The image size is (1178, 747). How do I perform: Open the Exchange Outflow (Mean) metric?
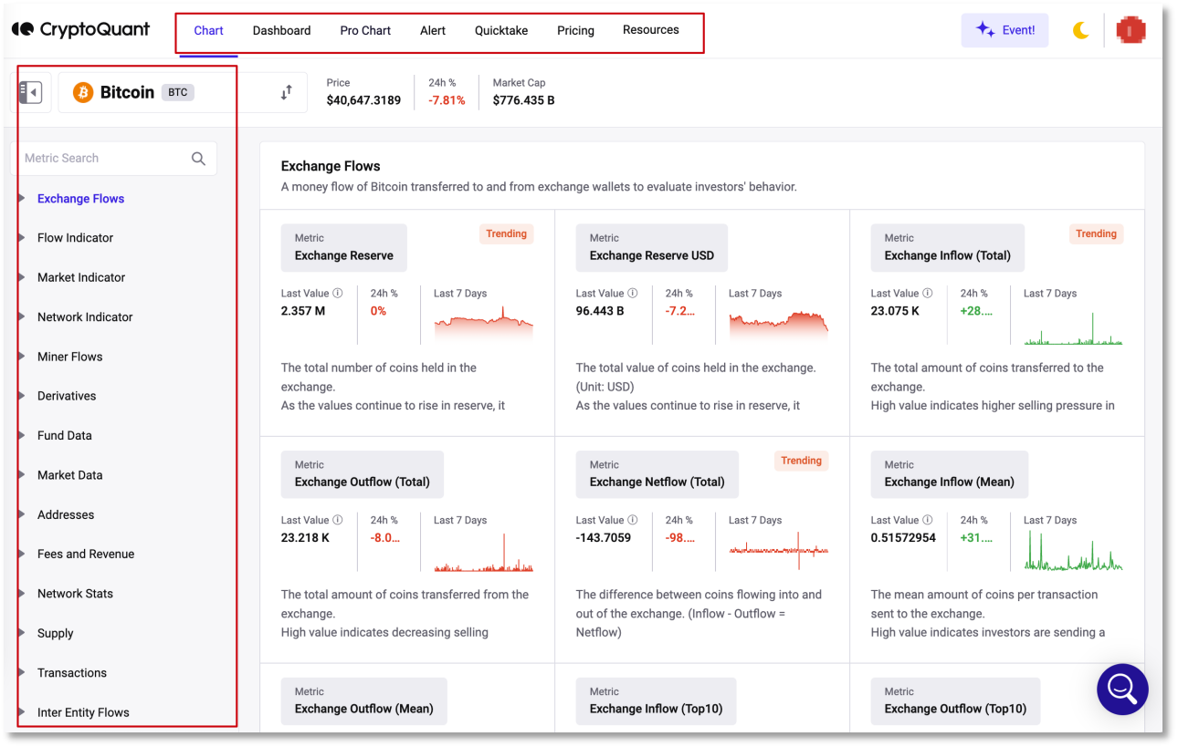[x=363, y=701]
